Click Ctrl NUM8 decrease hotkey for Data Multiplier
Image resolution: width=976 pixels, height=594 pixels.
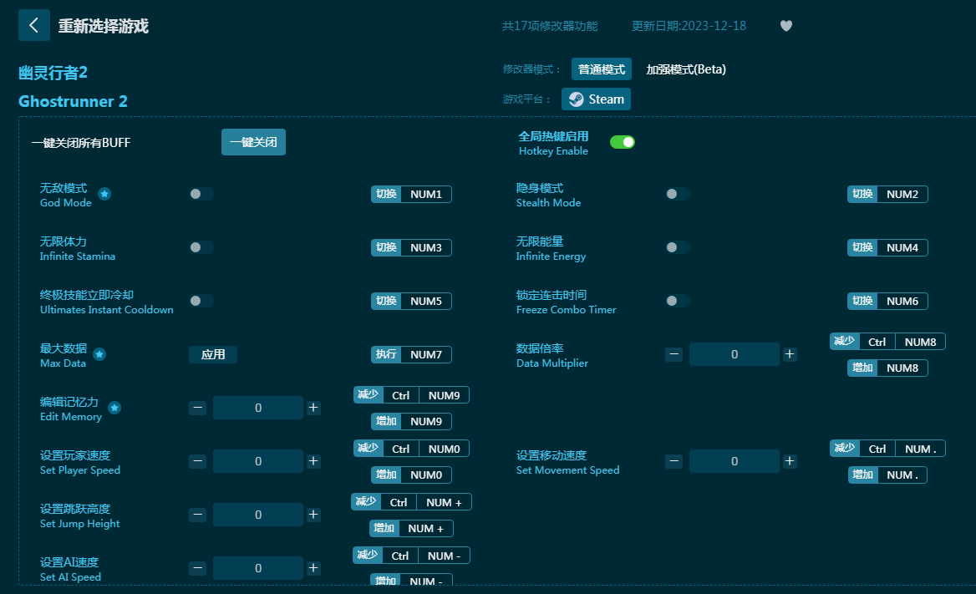pyautogui.click(x=887, y=342)
